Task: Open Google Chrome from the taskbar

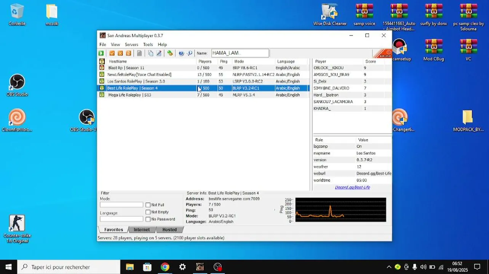Action: click(x=165, y=267)
